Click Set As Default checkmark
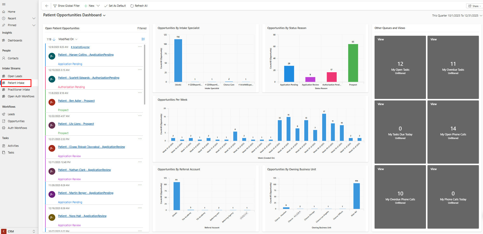483x234 pixels. tap(106, 6)
